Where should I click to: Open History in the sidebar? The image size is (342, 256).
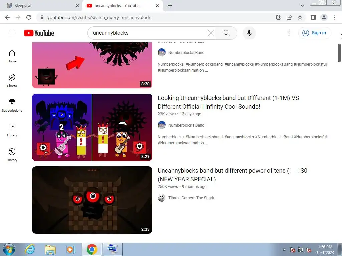(12, 155)
